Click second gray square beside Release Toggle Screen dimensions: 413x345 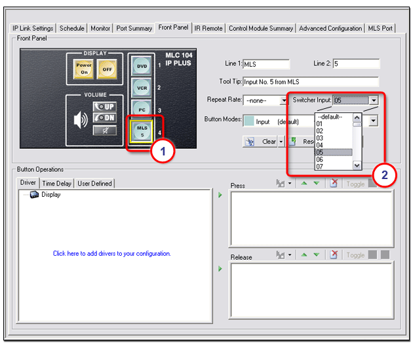385,255
